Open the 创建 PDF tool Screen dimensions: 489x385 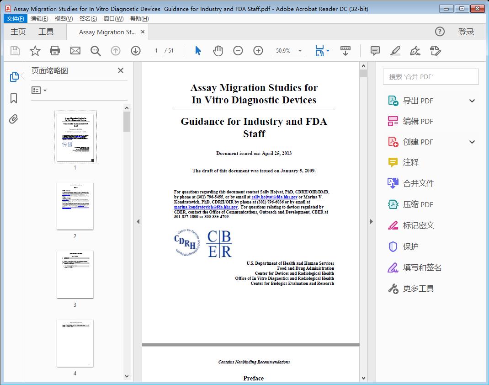pos(418,142)
